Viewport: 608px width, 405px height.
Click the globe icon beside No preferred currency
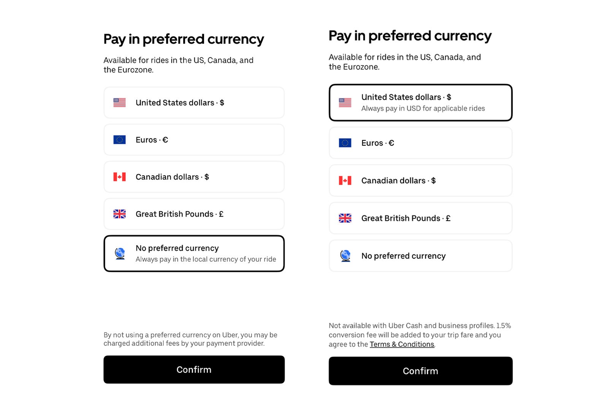pyautogui.click(x=119, y=253)
